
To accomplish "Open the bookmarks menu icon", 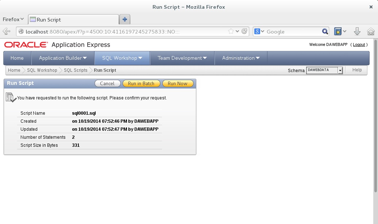I will click(x=338, y=32).
